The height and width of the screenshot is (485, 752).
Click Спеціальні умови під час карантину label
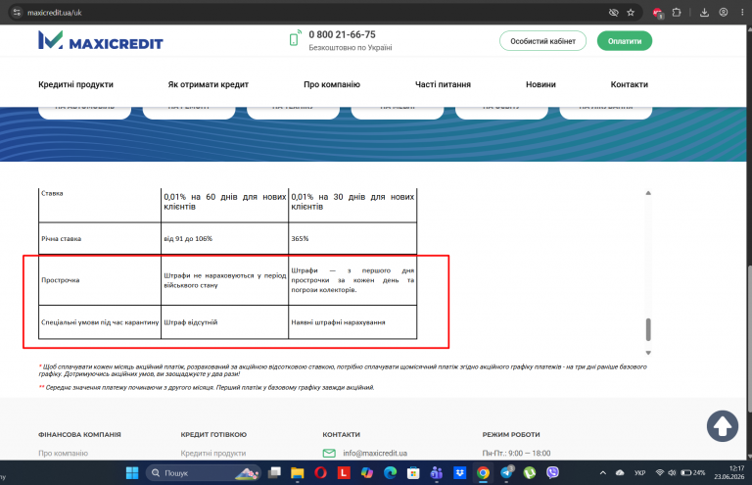100,322
